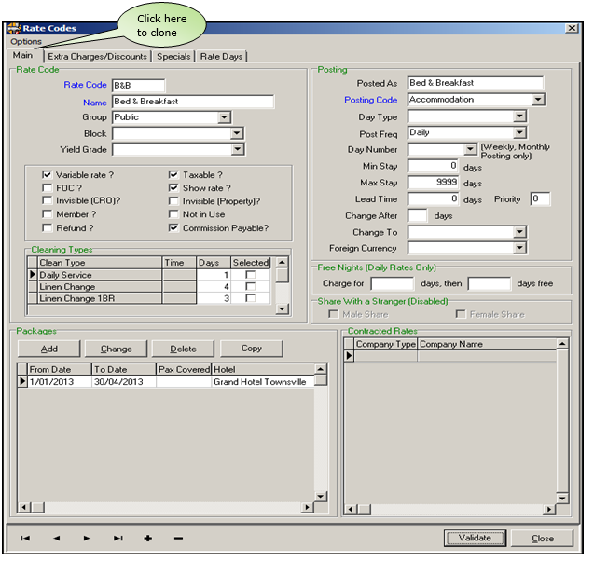Switch to the Extra Charges/Discounts tab

click(97, 57)
